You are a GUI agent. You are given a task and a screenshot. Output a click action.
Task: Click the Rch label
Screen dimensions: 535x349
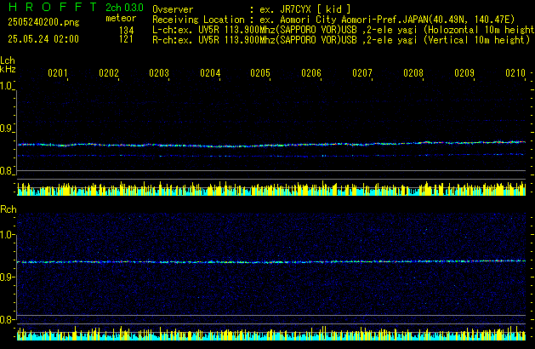[x=9, y=209]
